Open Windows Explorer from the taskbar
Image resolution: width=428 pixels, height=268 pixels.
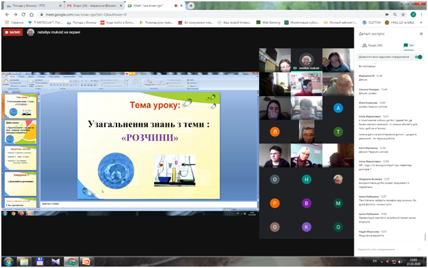point(24,261)
